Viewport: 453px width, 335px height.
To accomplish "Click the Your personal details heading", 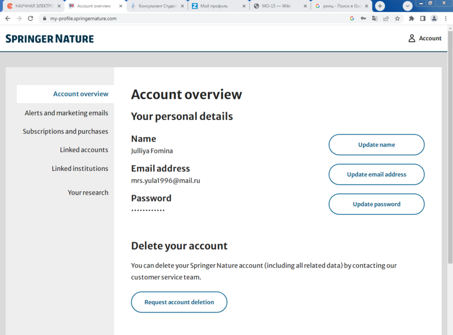I will 182,117.
